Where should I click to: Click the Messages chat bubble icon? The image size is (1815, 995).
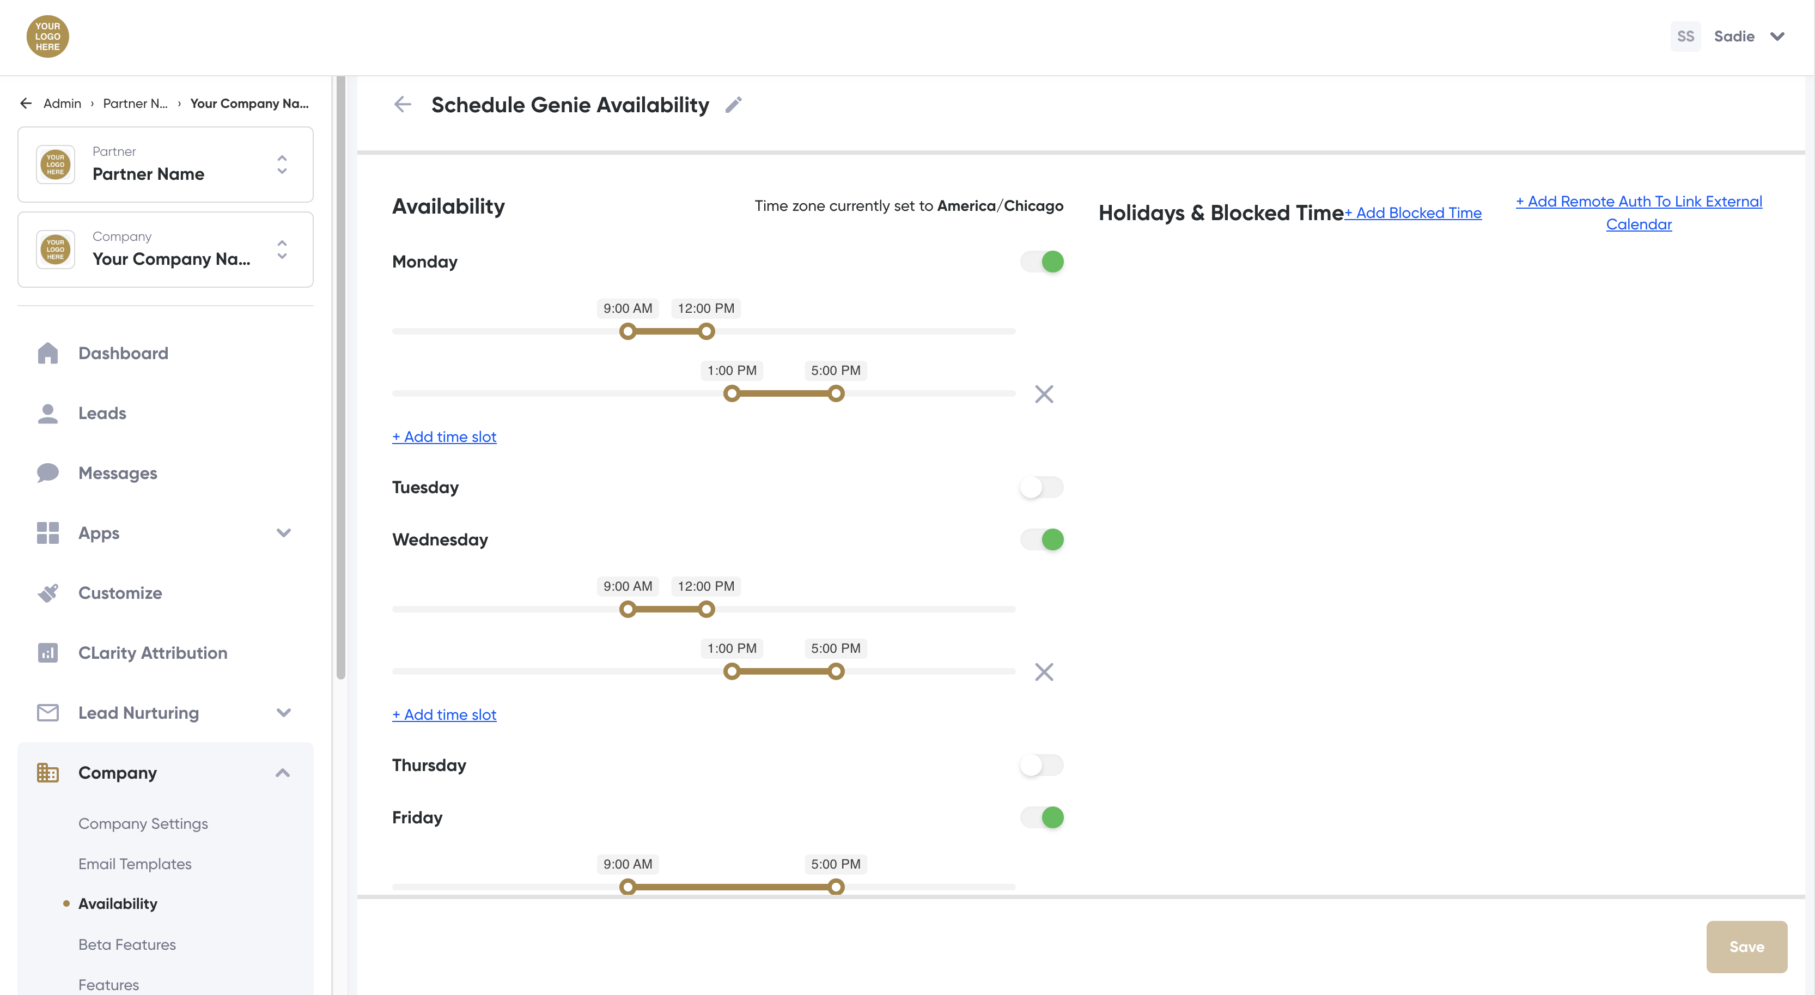[x=48, y=473]
